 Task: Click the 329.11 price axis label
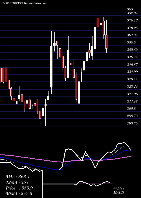[x=132, y=79]
